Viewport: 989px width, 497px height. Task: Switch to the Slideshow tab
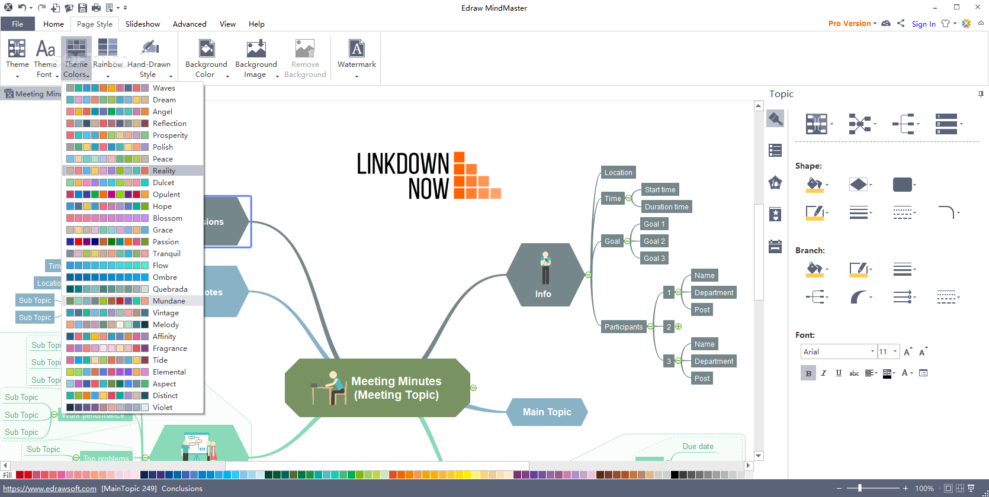click(x=143, y=24)
